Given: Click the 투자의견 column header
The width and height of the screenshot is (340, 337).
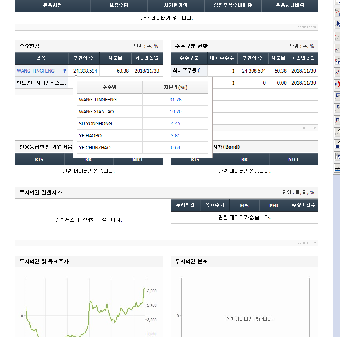Looking at the screenshot, I should (x=185, y=205).
